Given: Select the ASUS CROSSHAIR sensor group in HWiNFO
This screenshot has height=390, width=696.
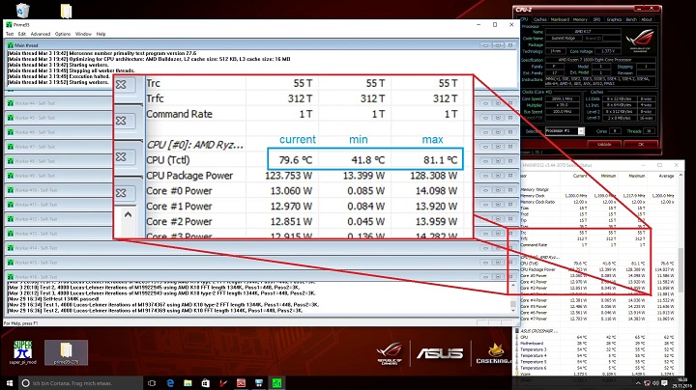Looking at the screenshot, I should click(537, 331).
